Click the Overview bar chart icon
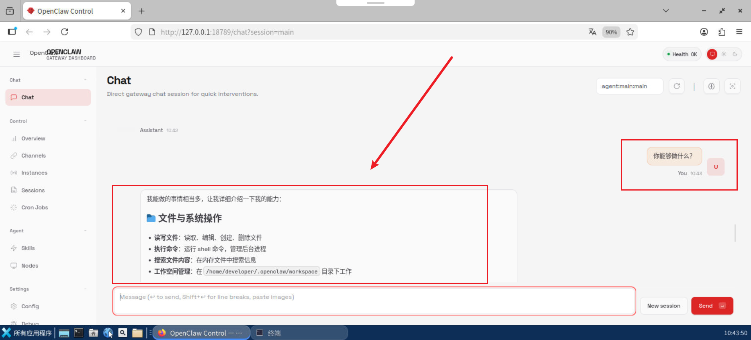Screen dimensions: 751x340 pyautogui.click(x=14, y=139)
